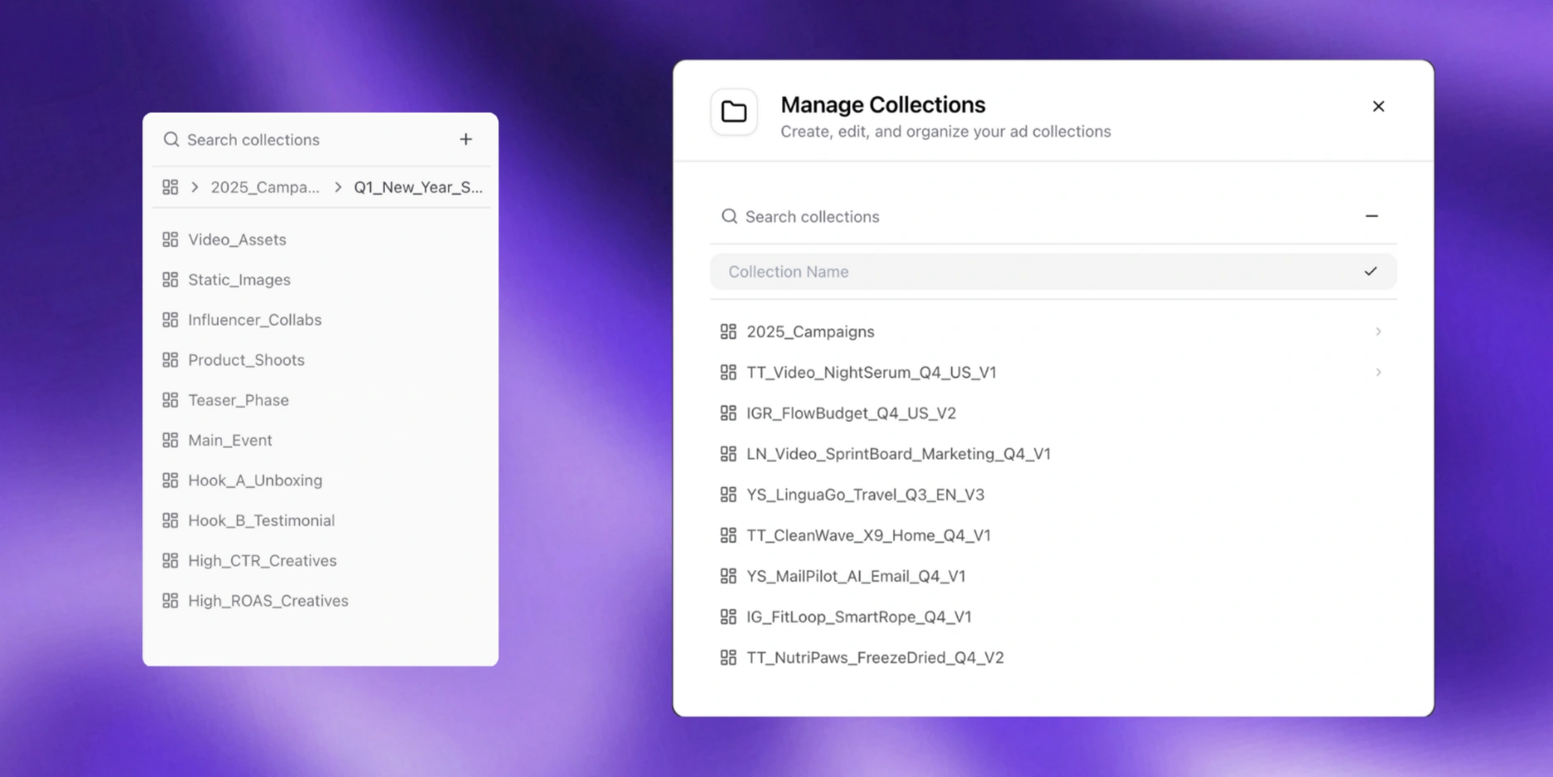
Task: Click the grid icon next to Main_Event
Action: coord(170,440)
